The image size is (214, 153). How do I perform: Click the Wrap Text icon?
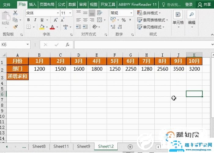(99, 13)
